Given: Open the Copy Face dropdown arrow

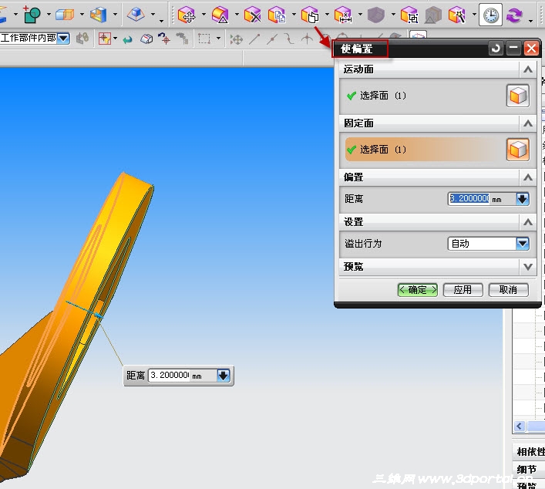Looking at the screenshot, I should click(x=294, y=15).
